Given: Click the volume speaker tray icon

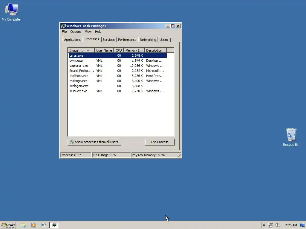Looking at the screenshot, I should point(277,225).
